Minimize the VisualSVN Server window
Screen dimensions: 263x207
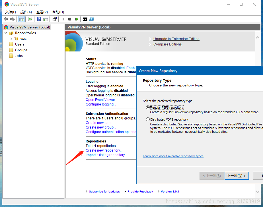228,4
